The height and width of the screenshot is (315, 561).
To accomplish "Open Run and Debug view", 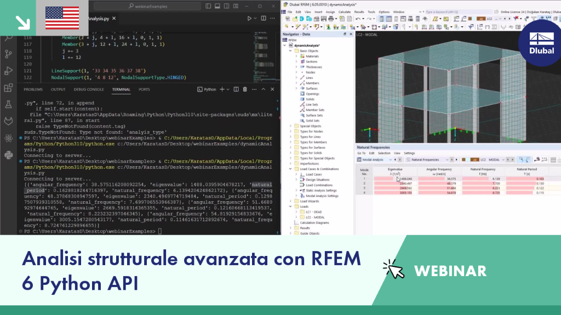I will (x=9, y=71).
